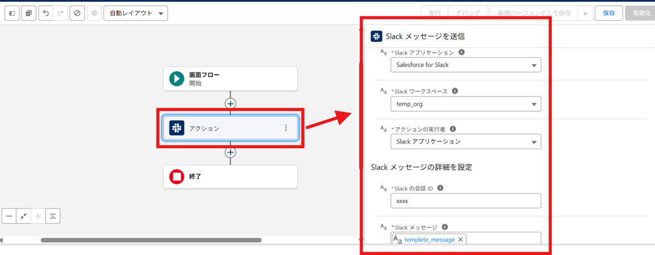
Task: Zoom out the canvas with minus
Action: (x=9, y=216)
